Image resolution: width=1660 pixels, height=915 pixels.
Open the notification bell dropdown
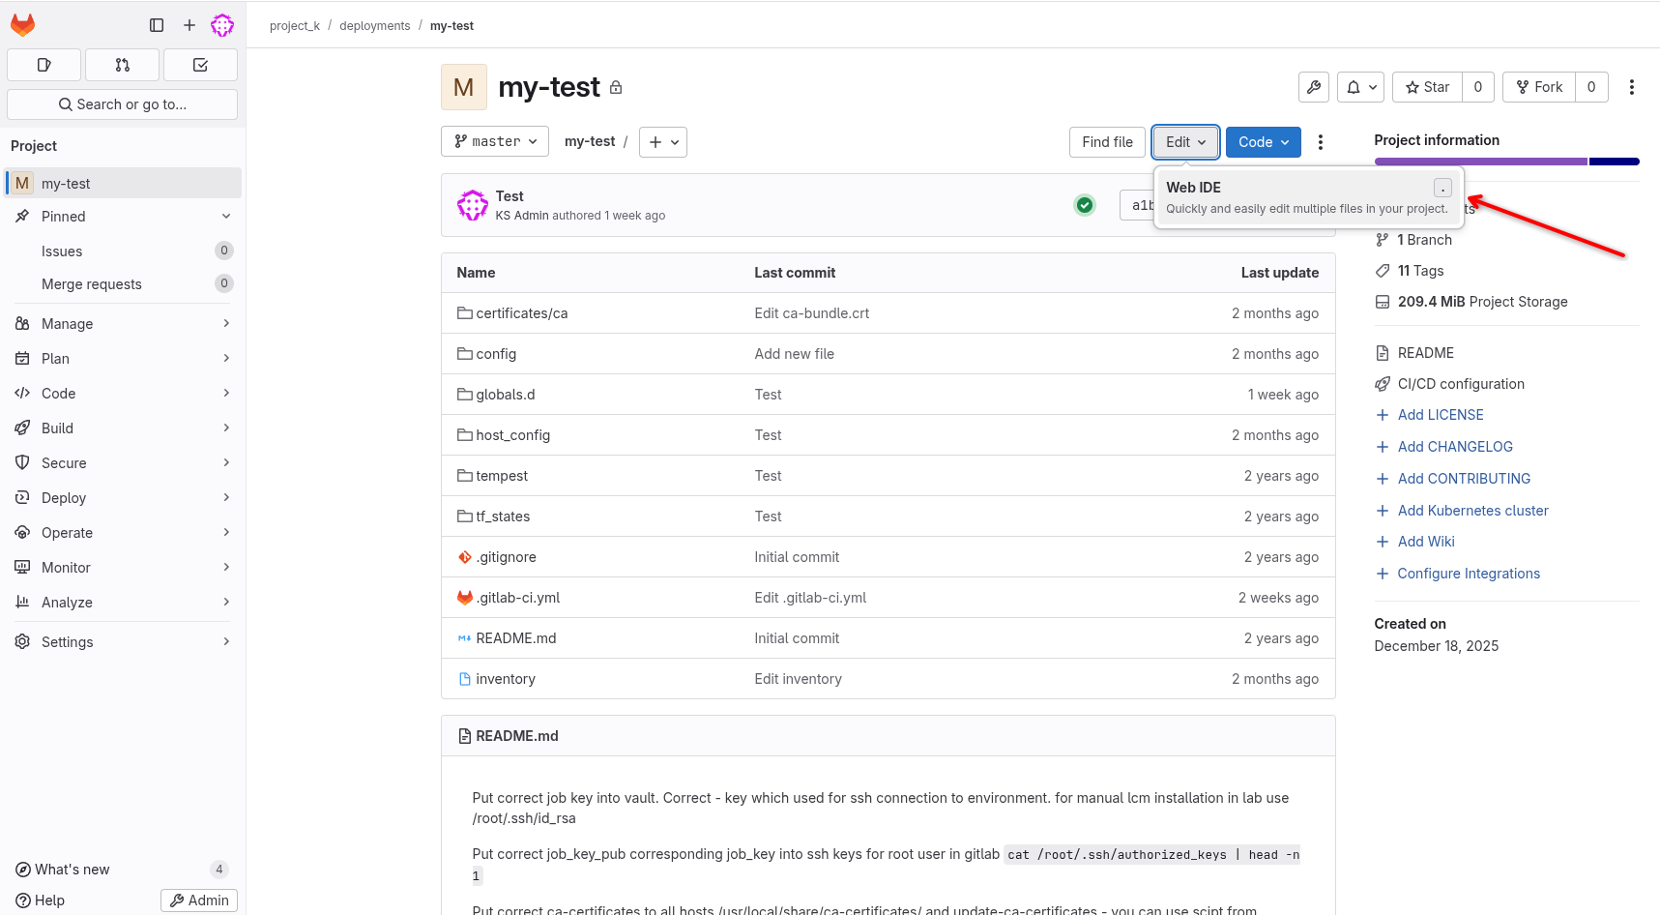[x=1360, y=87]
